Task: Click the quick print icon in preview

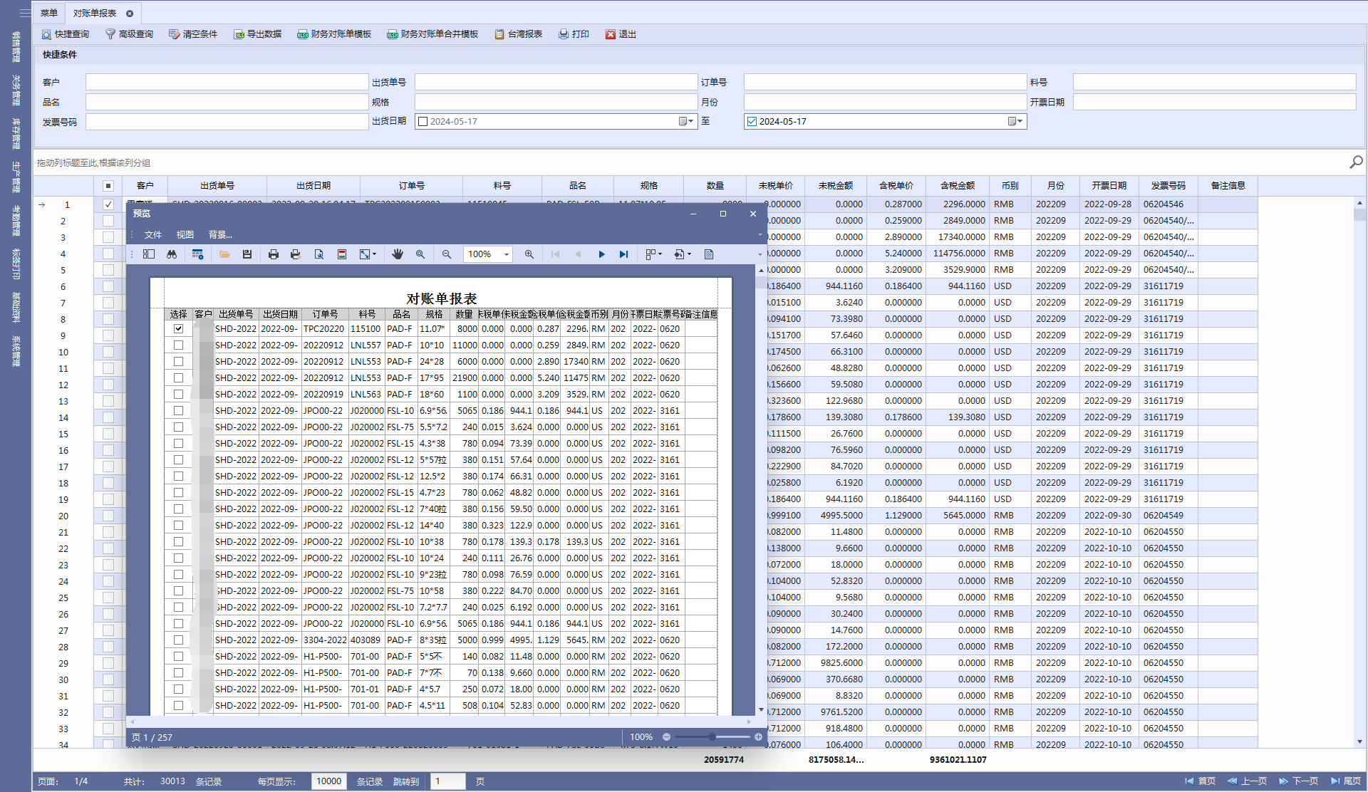Action: (296, 254)
